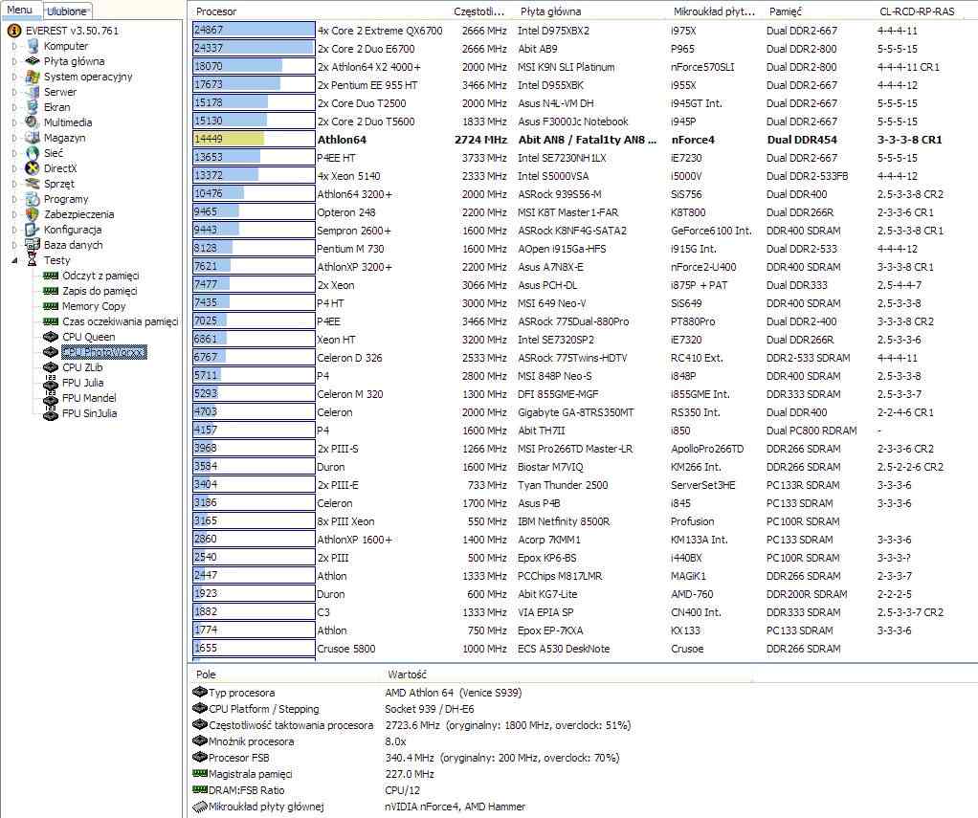The image size is (978, 818).
Task: Expand the Płyta główna tree node
Action: [14, 61]
